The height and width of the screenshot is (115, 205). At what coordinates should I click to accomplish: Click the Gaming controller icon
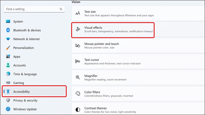pyautogui.click(x=8, y=83)
